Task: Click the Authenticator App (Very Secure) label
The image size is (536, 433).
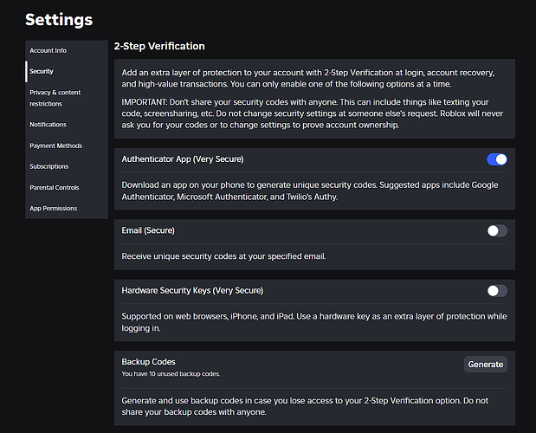Action: (x=183, y=159)
